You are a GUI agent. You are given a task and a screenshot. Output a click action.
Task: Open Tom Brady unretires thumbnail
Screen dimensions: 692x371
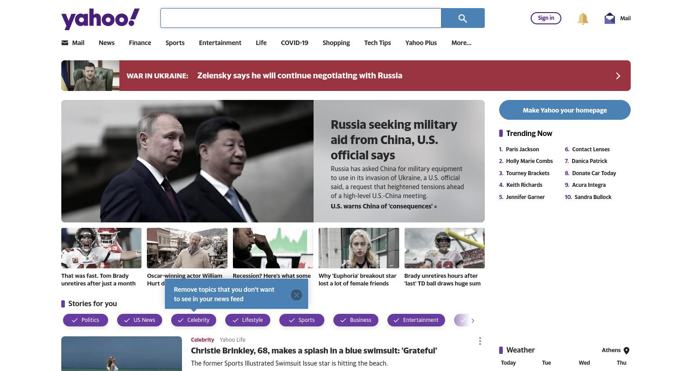(x=101, y=248)
